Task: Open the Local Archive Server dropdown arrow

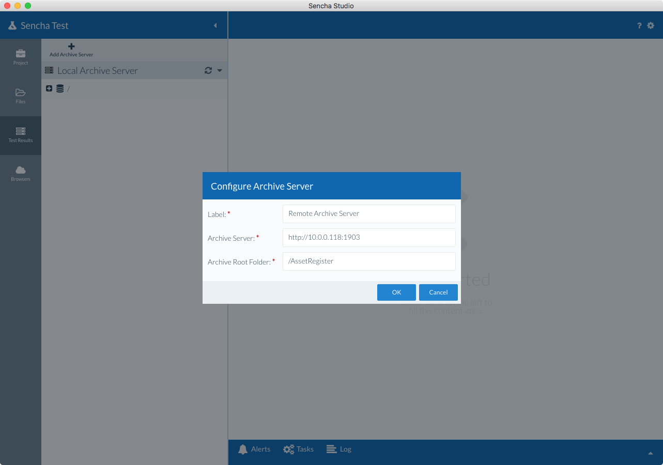Action: (x=219, y=70)
